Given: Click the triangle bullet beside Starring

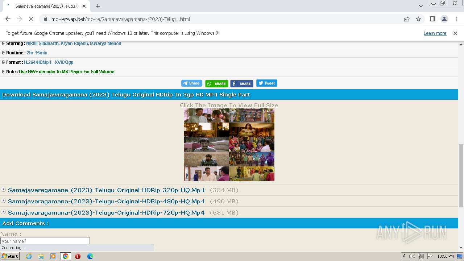Looking at the screenshot, I should [3, 43].
